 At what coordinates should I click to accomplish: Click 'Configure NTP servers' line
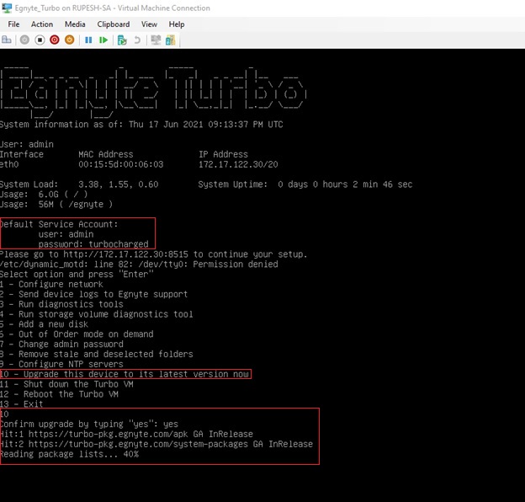(x=61, y=364)
